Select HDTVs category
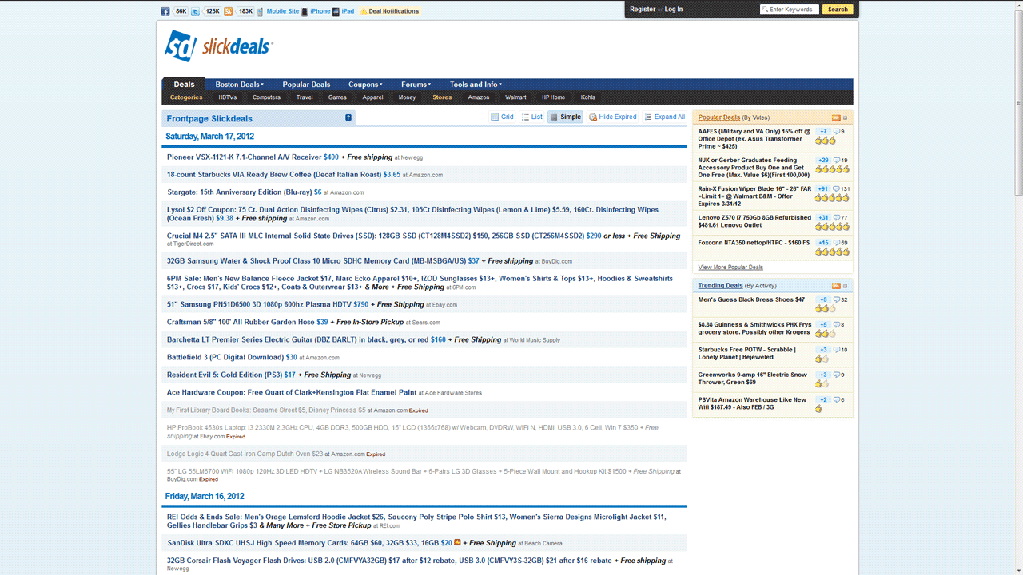The height and width of the screenshot is (575, 1023). tap(228, 97)
